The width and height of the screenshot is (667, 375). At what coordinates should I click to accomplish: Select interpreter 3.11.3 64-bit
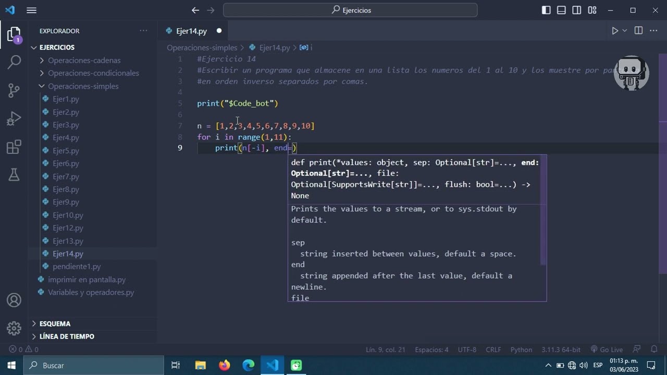coord(561,349)
